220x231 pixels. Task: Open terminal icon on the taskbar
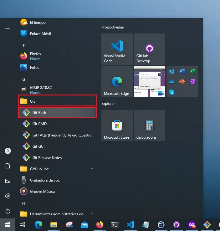pyautogui.click(x=115, y=225)
